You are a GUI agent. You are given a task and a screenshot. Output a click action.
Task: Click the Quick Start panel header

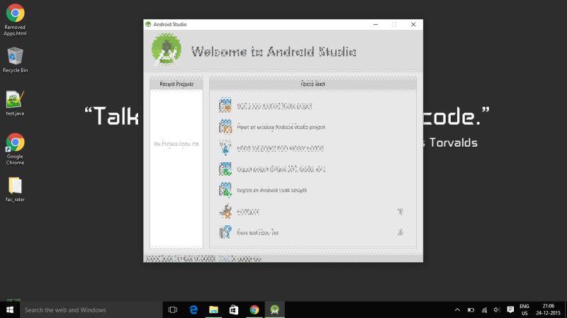313,84
